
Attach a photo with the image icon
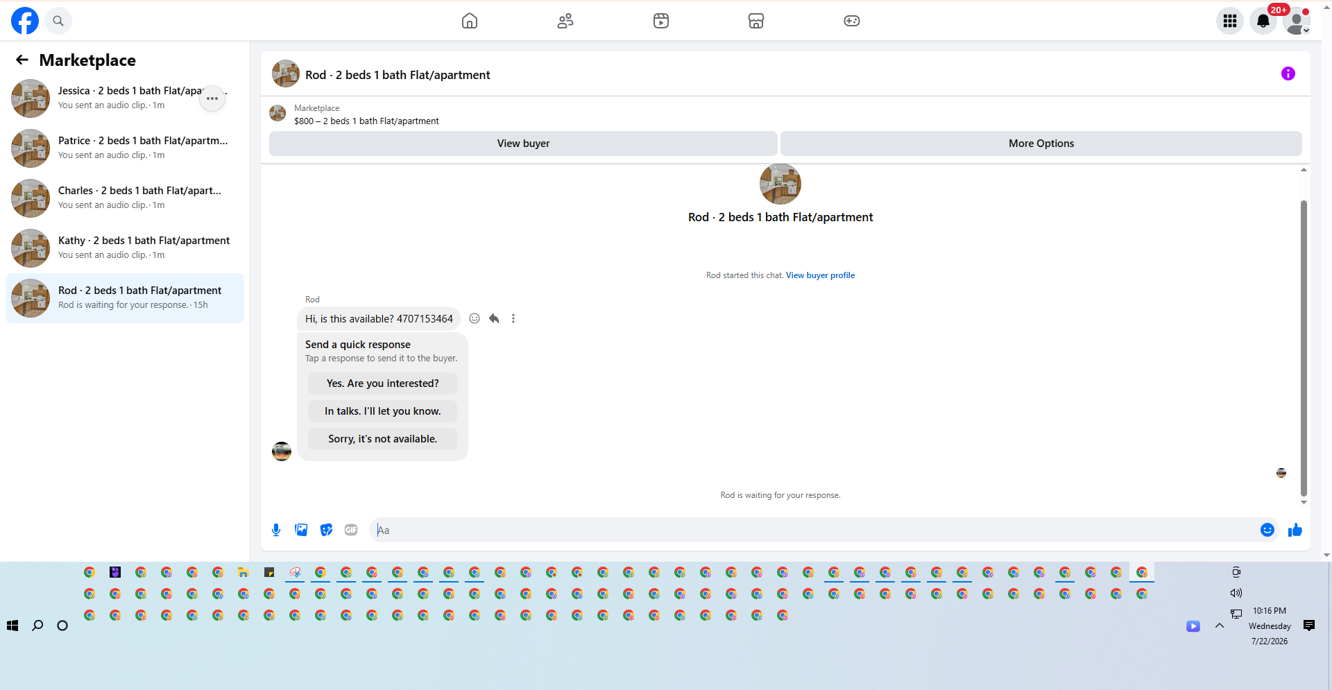click(301, 530)
